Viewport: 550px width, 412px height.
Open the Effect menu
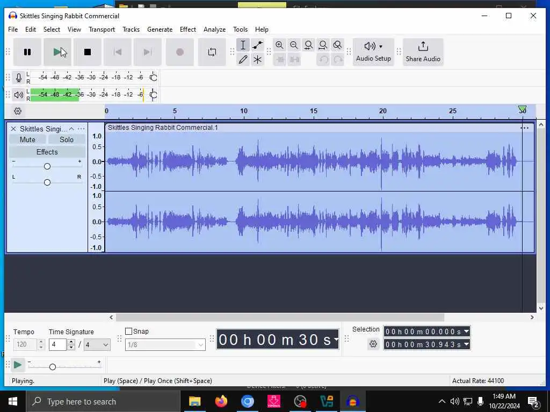(x=187, y=30)
